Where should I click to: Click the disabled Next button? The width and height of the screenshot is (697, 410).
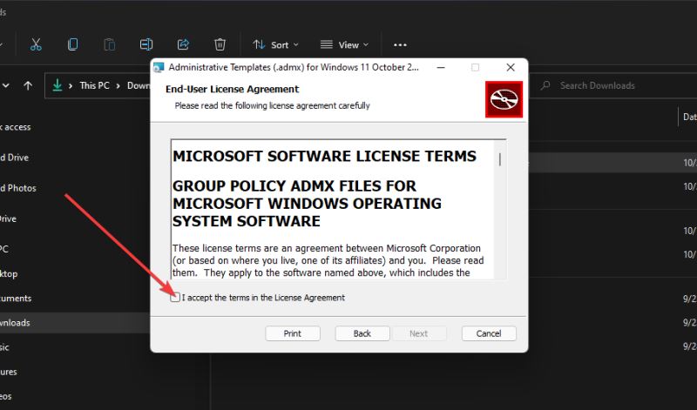tap(419, 333)
